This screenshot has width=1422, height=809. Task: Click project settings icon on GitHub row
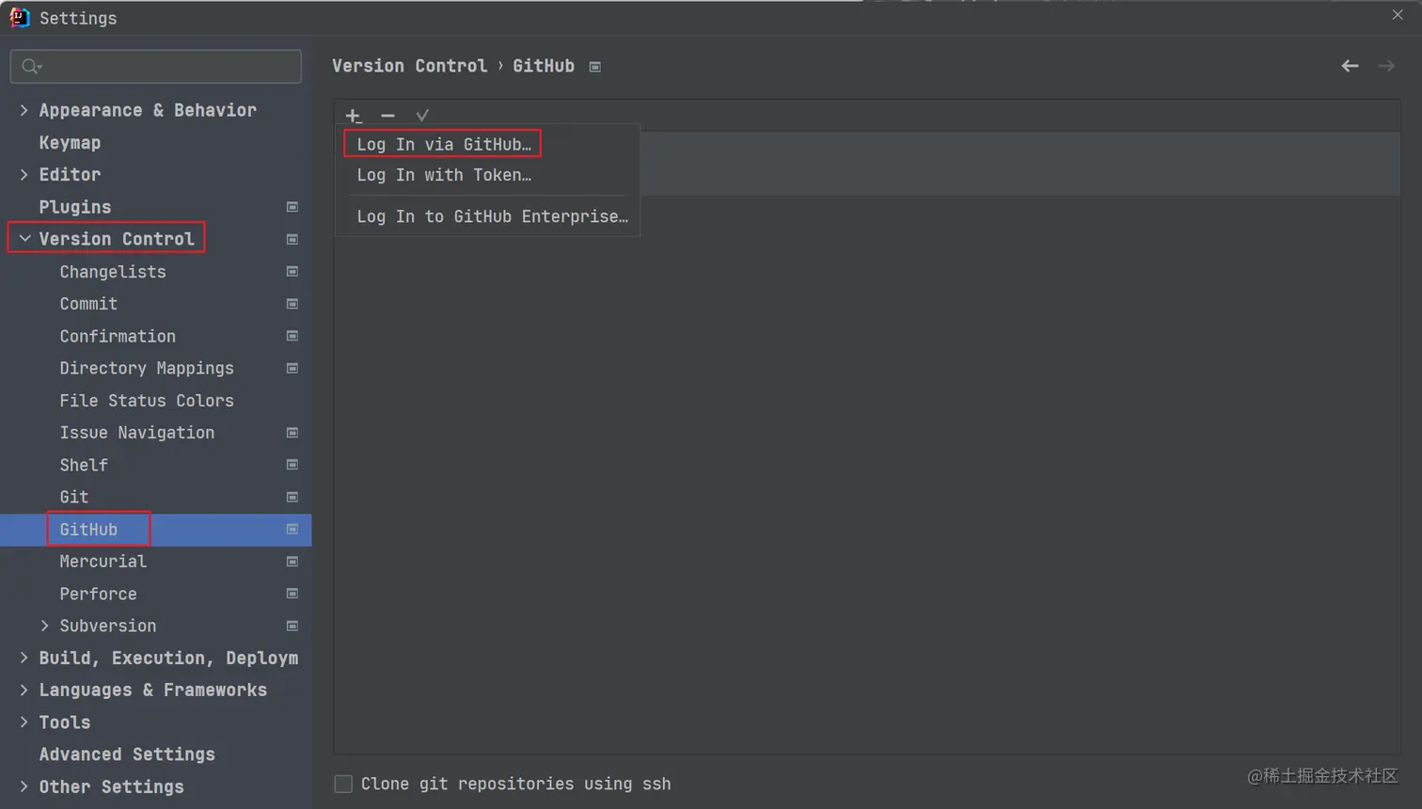292,530
